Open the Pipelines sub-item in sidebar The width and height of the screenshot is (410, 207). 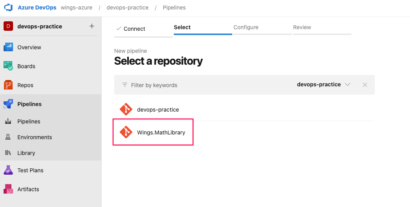28,121
